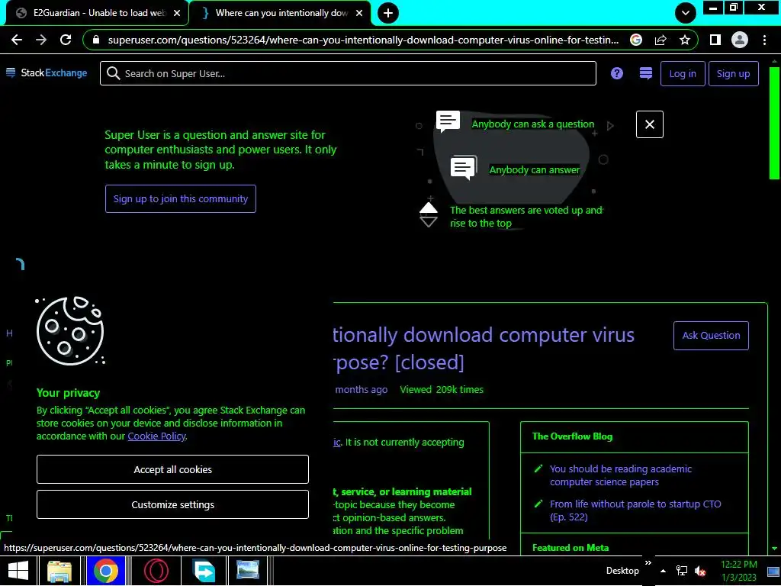Click the show desktop tray button

[x=773, y=571]
